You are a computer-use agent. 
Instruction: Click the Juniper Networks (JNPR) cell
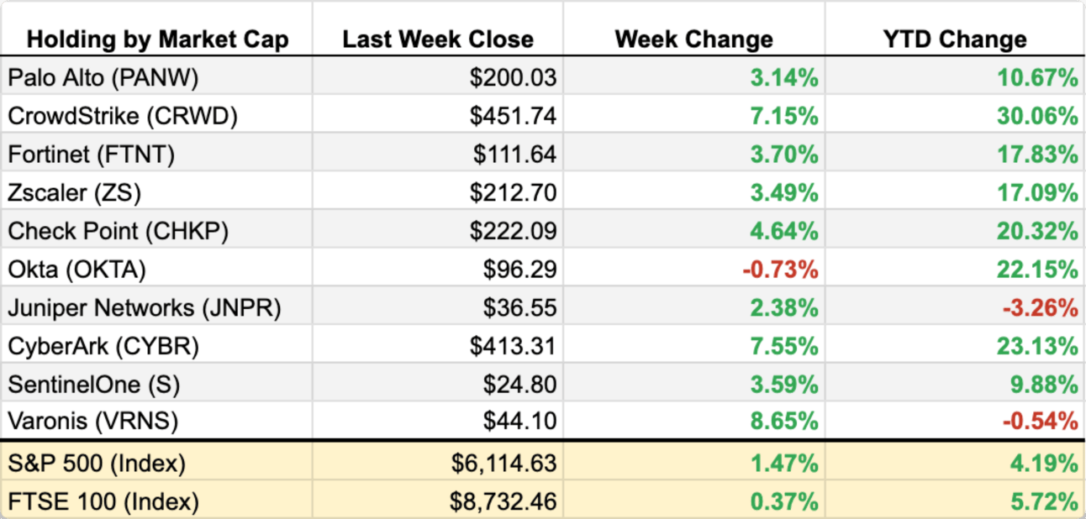[145, 308]
